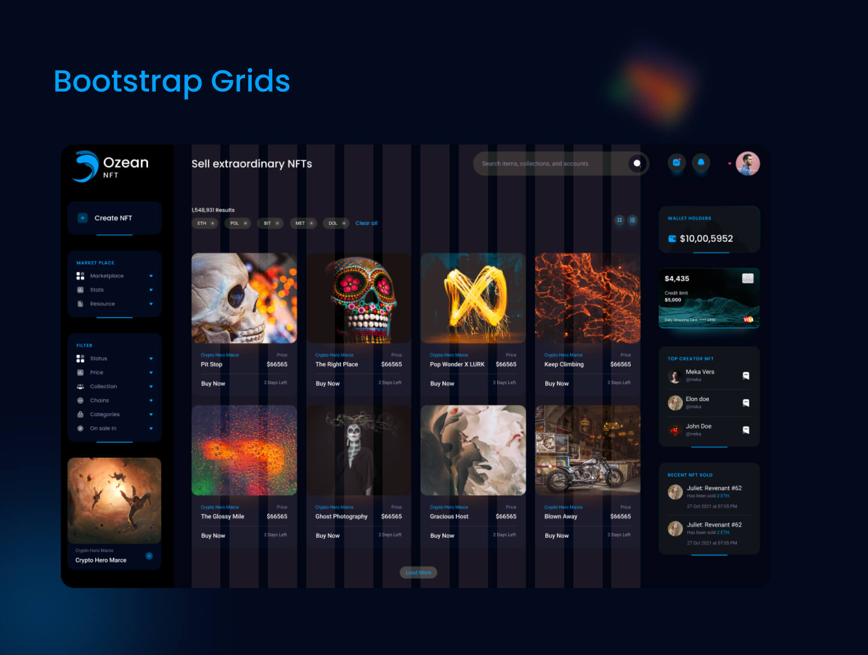This screenshot has width=868, height=655.
Task: Expand the Marketplace dropdown arrow
Action: [x=151, y=276]
